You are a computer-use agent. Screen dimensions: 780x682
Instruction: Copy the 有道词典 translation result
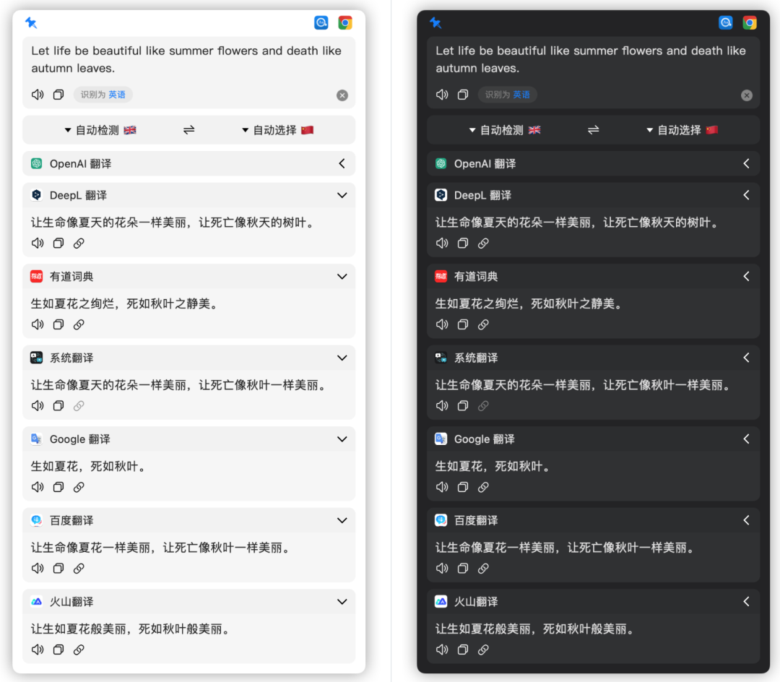click(x=58, y=324)
